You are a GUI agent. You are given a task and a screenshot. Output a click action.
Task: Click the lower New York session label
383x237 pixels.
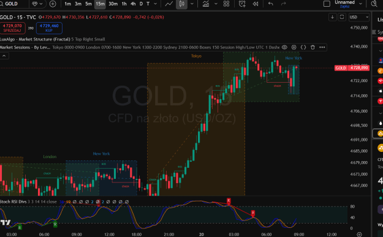101,154
